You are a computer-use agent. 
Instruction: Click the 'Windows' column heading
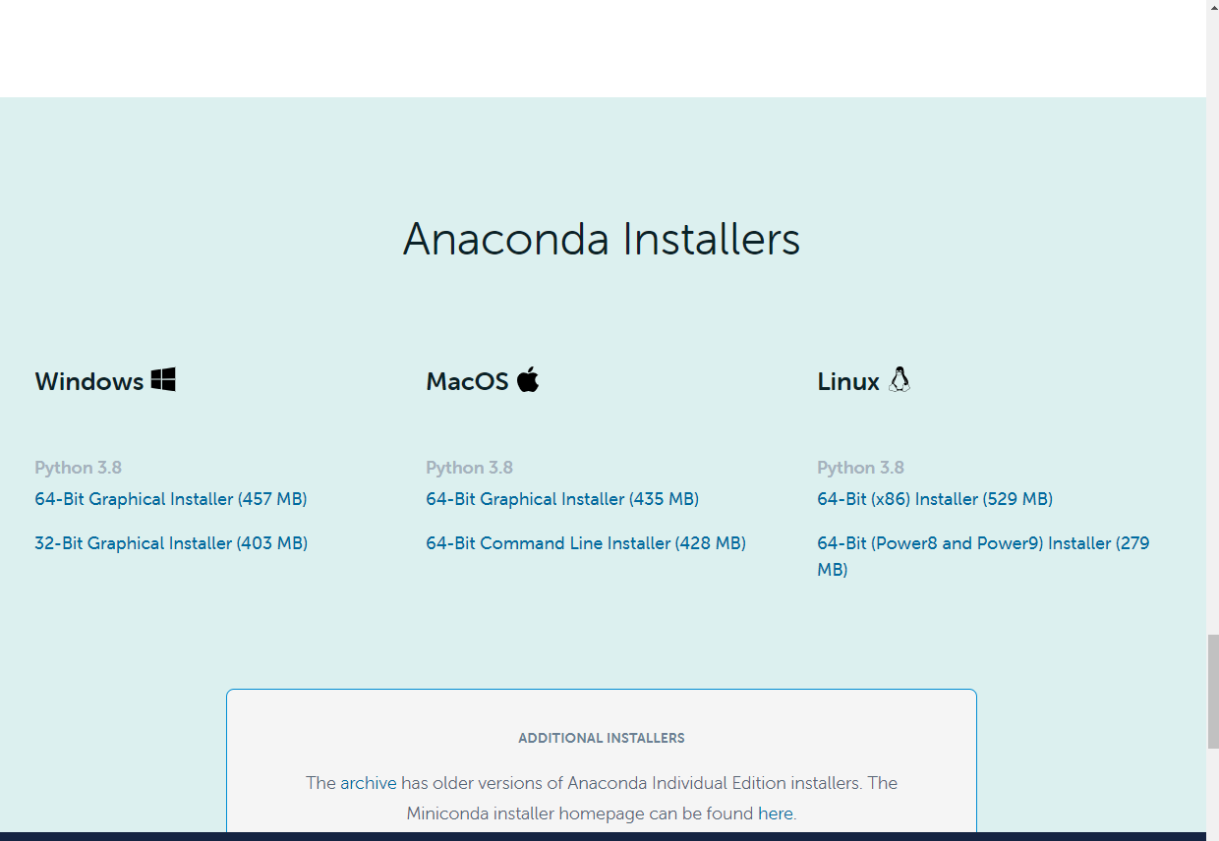click(x=89, y=381)
